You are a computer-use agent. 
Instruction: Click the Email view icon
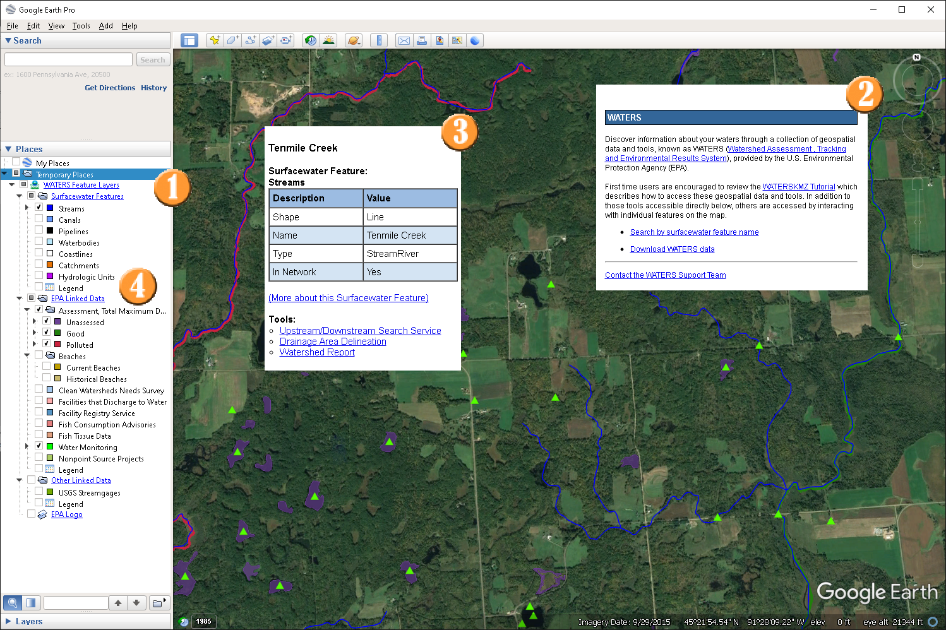tap(404, 40)
